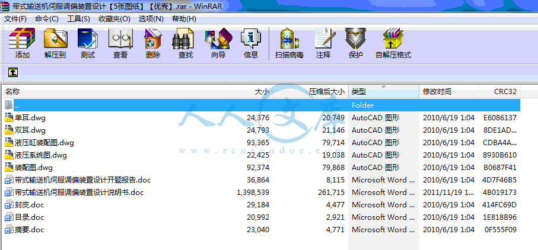Click the packed size value 261,715
Image resolution: width=538 pixels, height=250 pixels.
click(331, 192)
